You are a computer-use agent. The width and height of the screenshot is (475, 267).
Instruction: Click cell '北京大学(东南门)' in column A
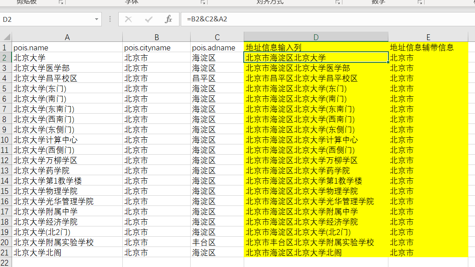click(67, 109)
